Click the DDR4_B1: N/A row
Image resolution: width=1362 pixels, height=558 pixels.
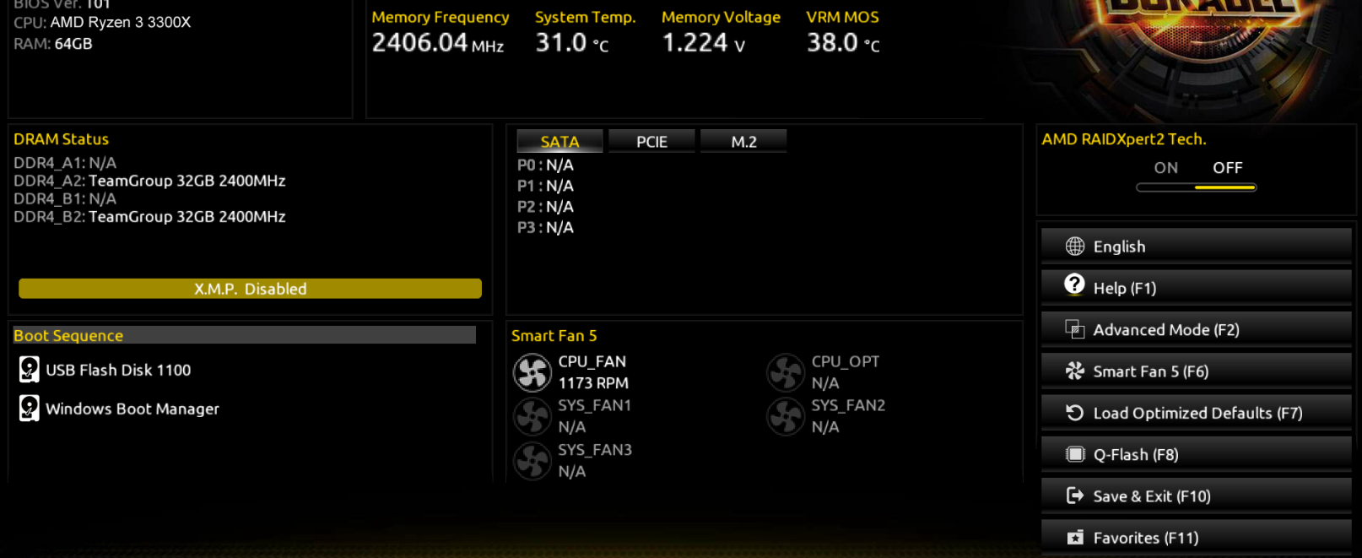pos(65,198)
